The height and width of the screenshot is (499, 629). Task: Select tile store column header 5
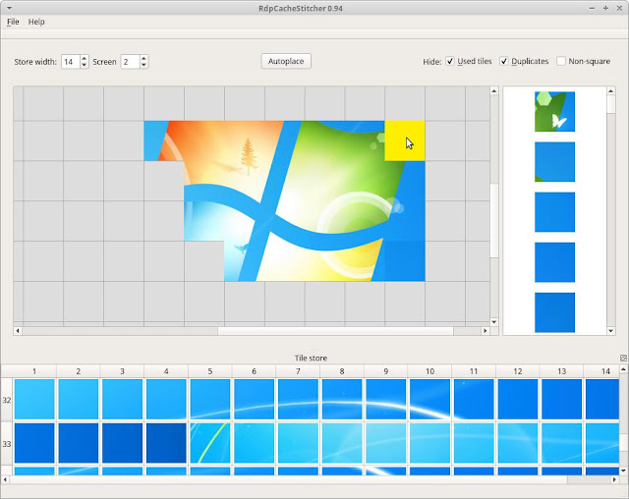pyautogui.click(x=210, y=371)
